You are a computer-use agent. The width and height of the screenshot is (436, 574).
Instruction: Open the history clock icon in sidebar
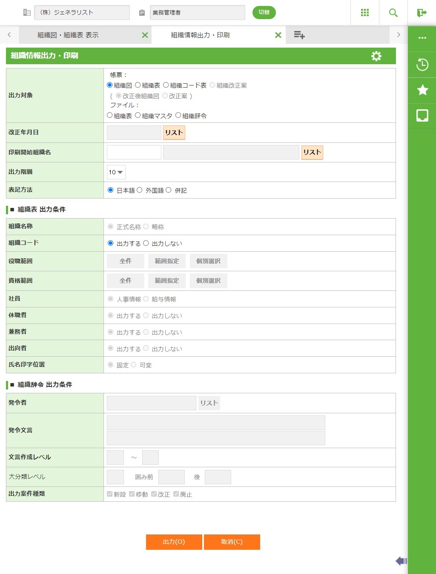pyautogui.click(x=422, y=65)
